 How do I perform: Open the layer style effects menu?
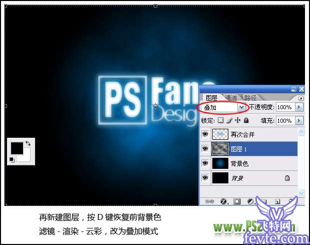tap(223, 201)
